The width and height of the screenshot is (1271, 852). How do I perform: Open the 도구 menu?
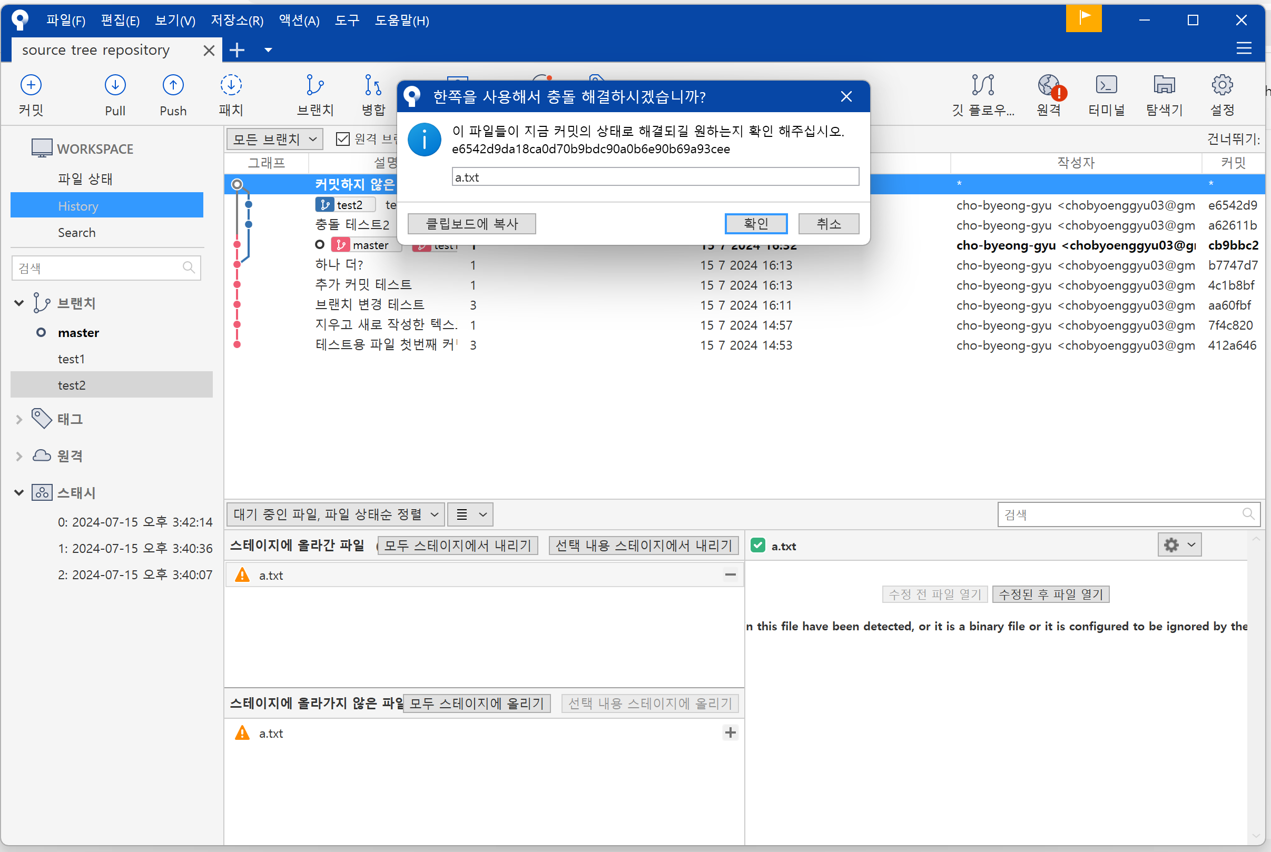(347, 20)
